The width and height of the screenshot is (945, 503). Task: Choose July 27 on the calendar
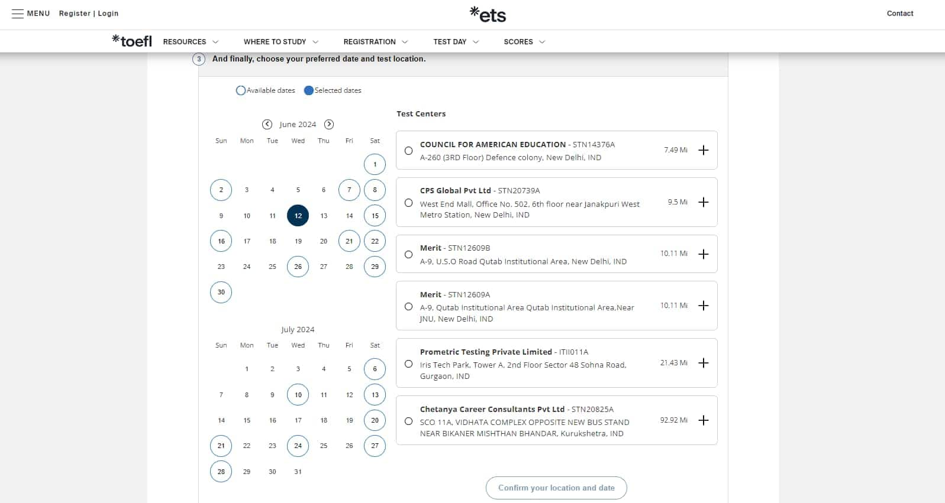pos(375,446)
